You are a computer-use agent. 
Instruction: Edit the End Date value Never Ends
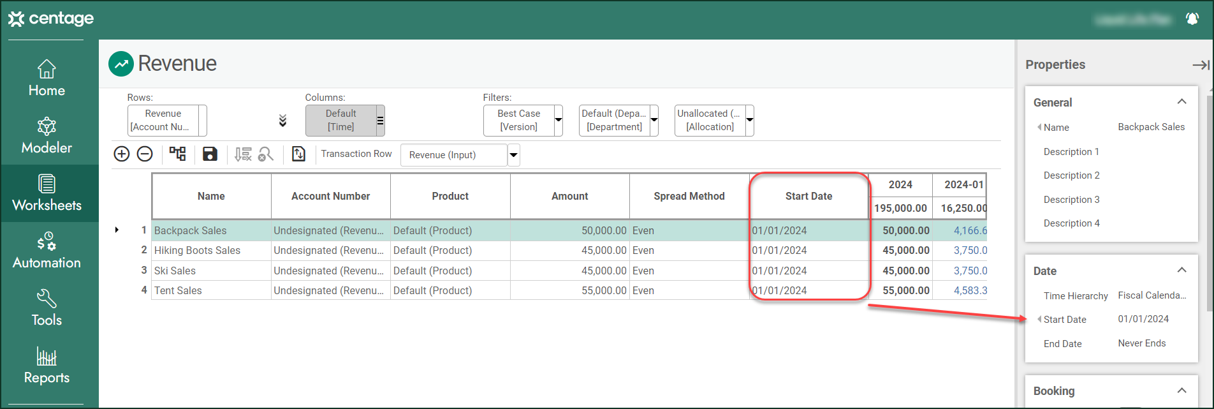coord(1141,343)
